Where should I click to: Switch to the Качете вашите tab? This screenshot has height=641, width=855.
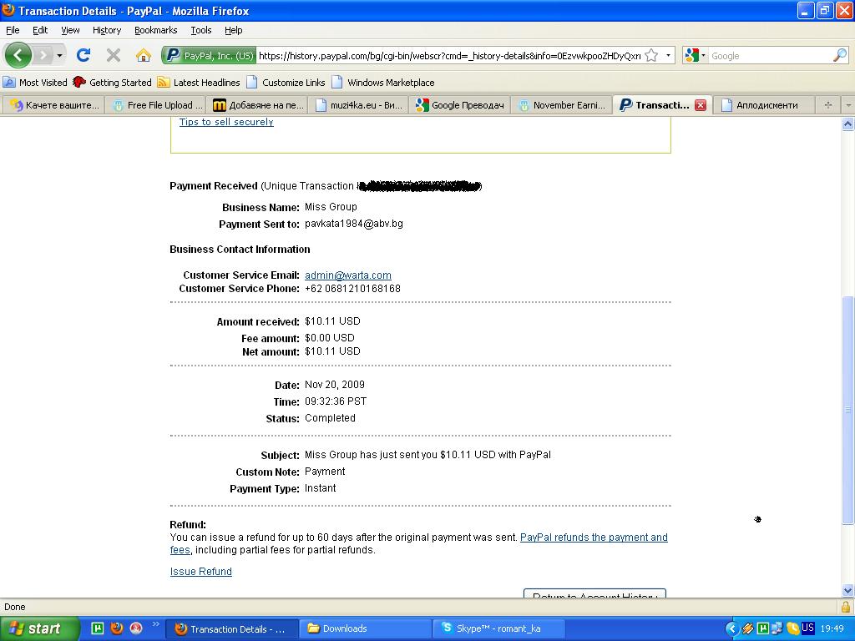(53, 105)
